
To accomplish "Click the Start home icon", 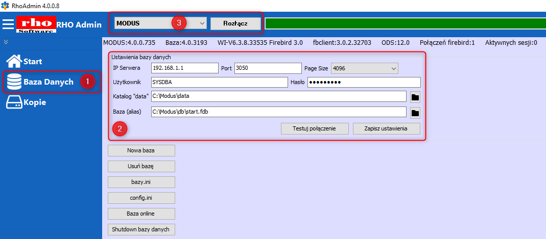I will click(x=13, y=61).
